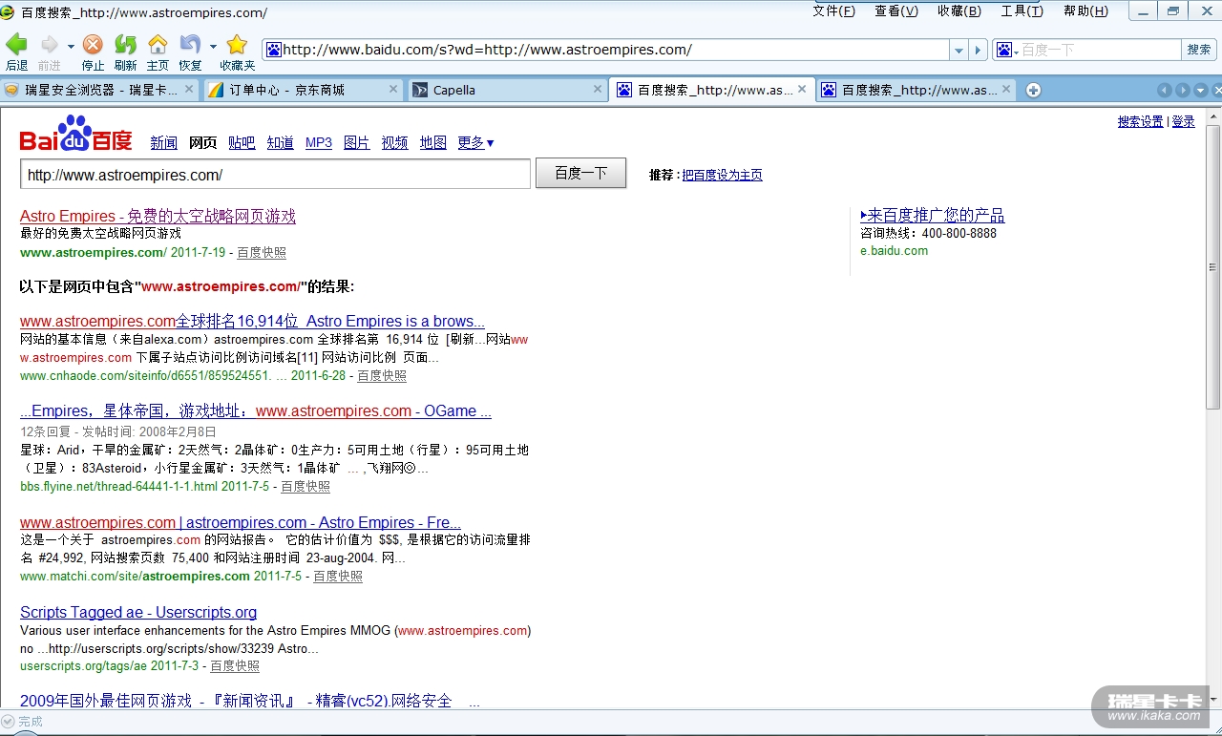
Task: Close the 瑞星安全浏览器 tab
Action: click(x=189, y=89)
